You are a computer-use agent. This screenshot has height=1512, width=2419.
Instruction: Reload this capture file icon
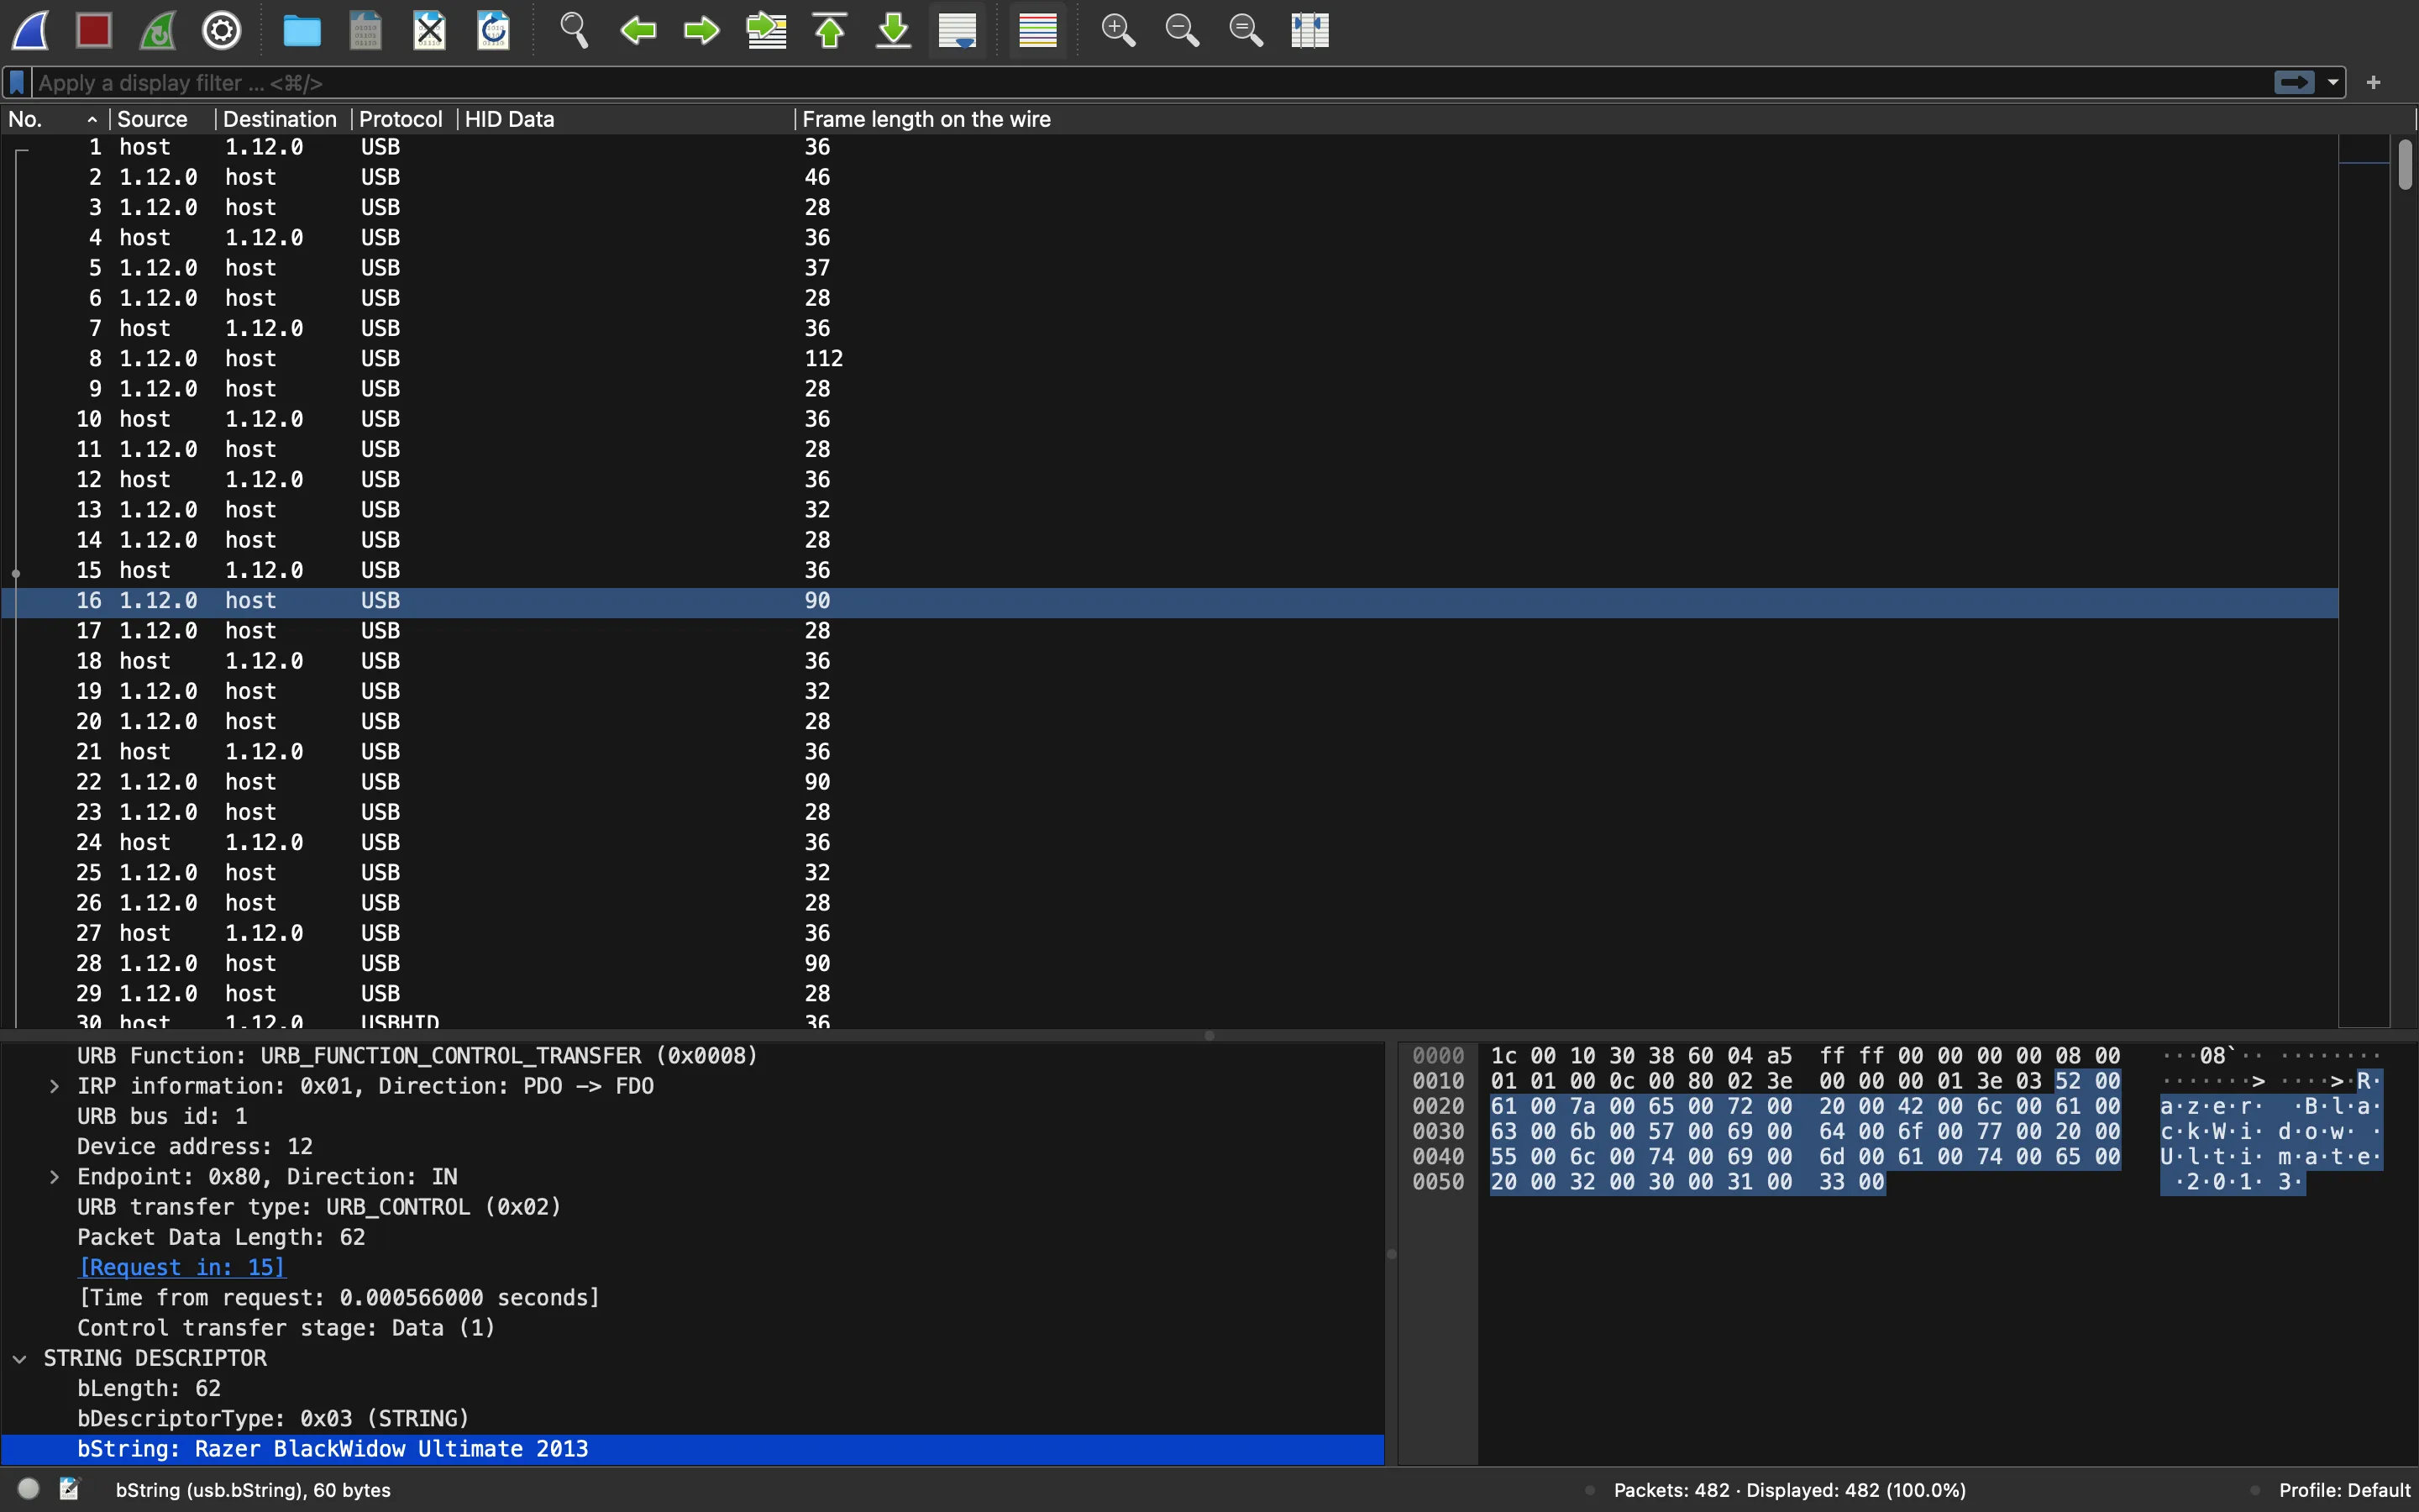point(494,30)
